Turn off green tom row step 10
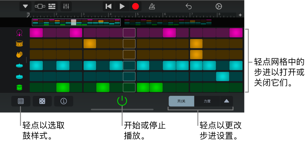Image resolution: width=308 pixels, height=143 pixels. (156, 87)
